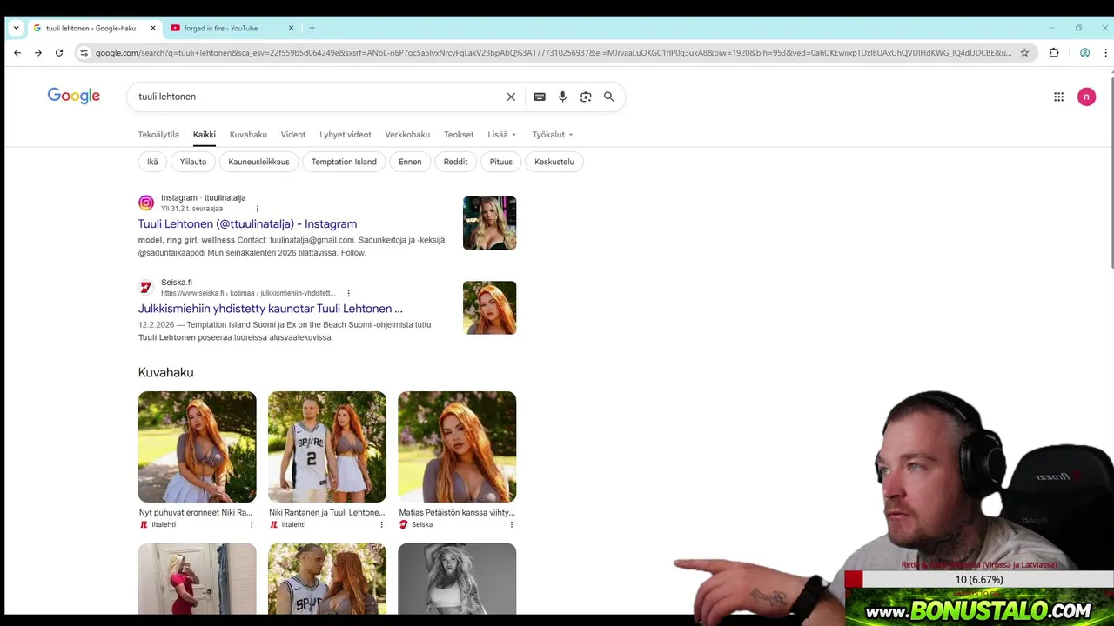This screenshot has height=626, width=1114.
Task: Open options for Niki Rantanen ja Tuuli image
Action: (381, 524)
